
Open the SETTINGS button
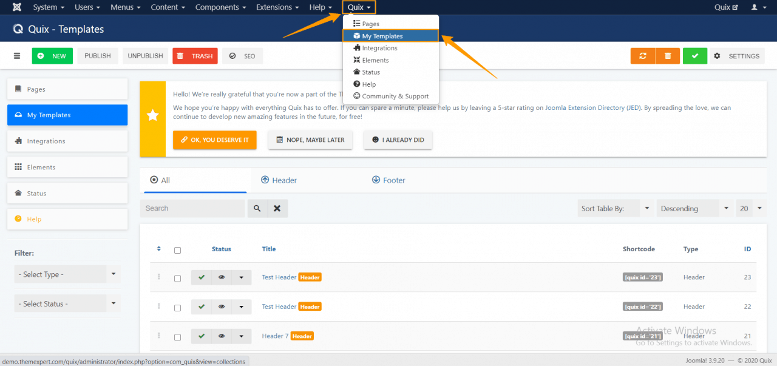click(737, 56)
